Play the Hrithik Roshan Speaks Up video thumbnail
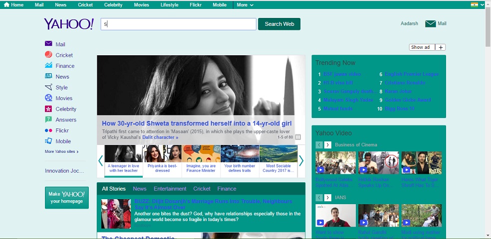This screenshot has width=491, height=239. 379,163
